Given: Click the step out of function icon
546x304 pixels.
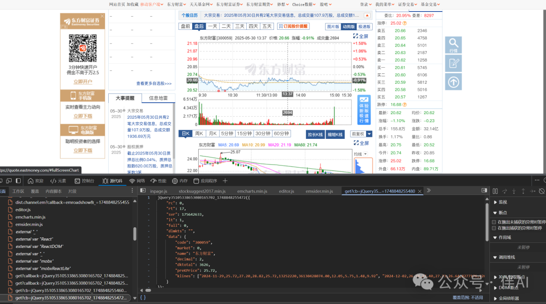Looking at the screenshot, I should coord(523,191).
